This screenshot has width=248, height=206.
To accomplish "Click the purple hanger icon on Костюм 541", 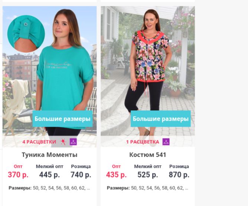I will point(166,142).
